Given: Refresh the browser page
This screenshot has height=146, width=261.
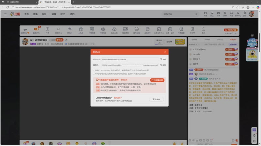Looking at the screenshot, I should pos(8,7).
